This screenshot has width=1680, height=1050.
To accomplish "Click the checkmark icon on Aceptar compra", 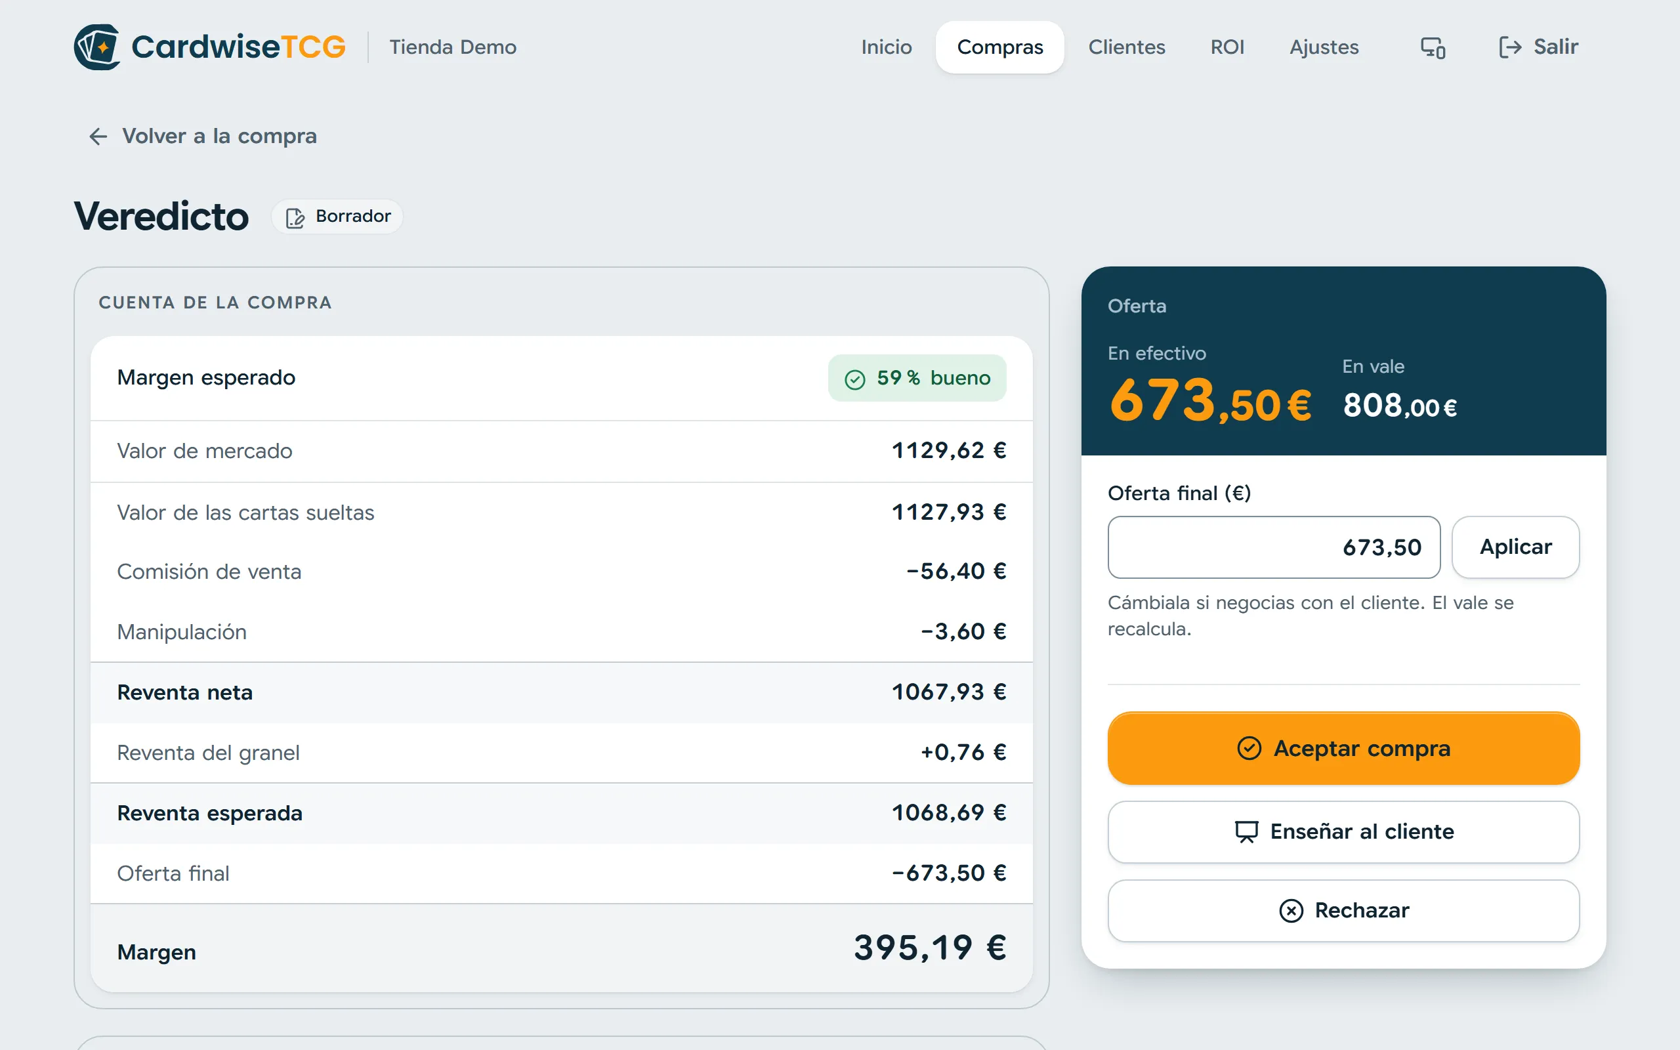I will pyautogui.click(x=1249, y=749).
